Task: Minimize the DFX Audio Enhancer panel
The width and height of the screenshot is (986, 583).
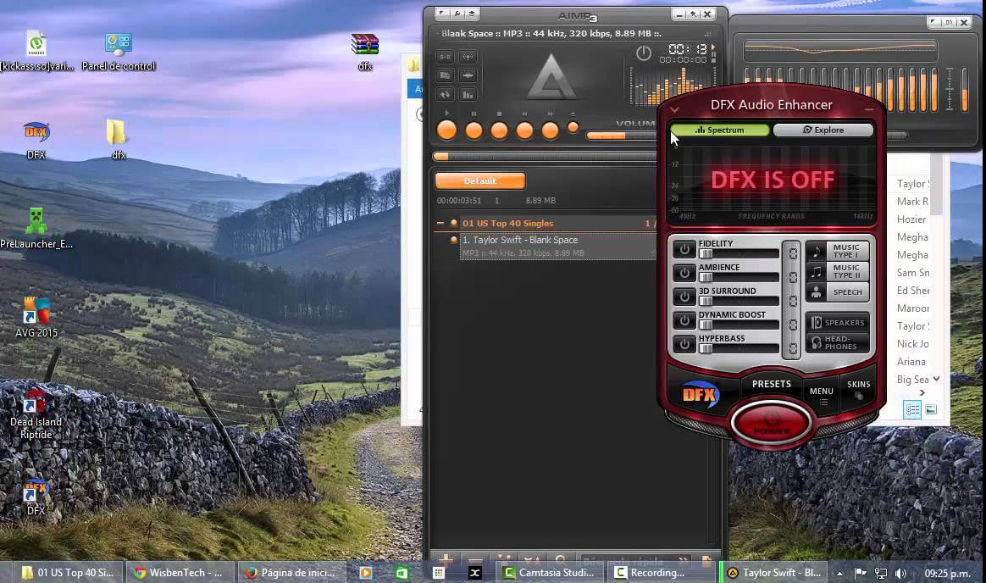Action: (x=869, y=109)
